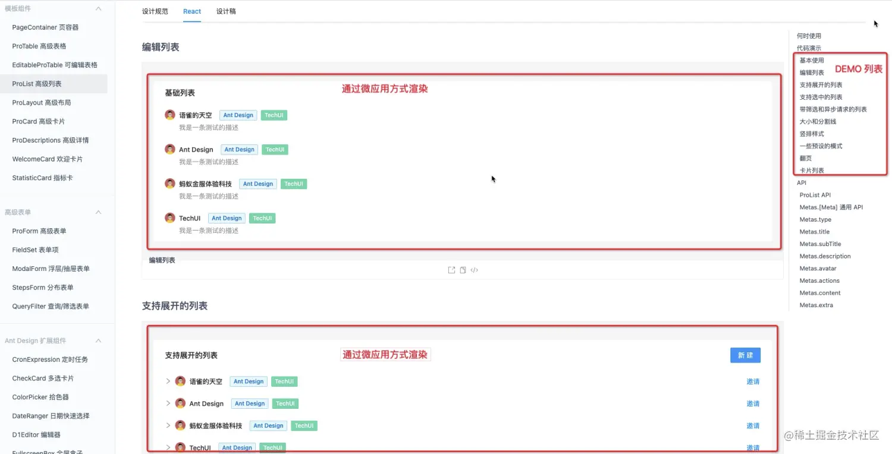
Task: Collapse the 高级表单 sidebar group
Action: click(x=99, y=212)
